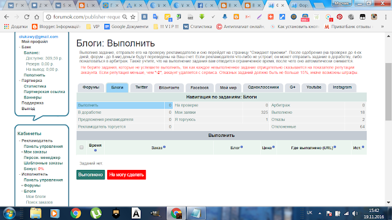
Task: Switch to G+ tab
Action: coord(293,87)
